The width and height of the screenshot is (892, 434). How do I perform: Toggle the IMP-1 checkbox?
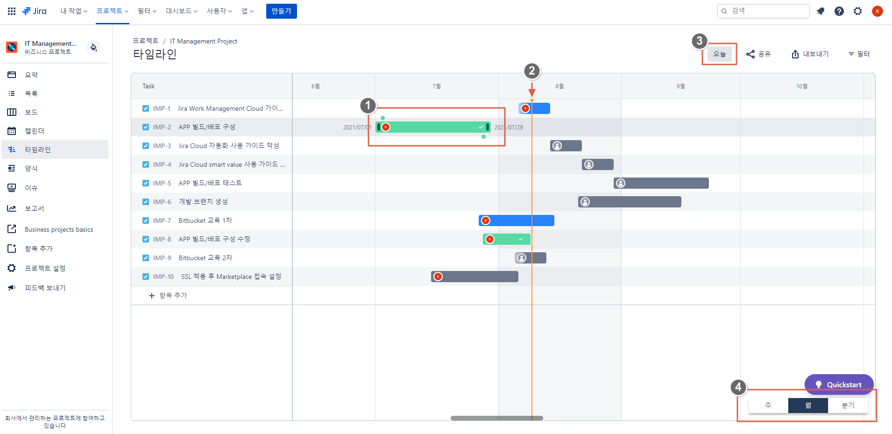click(146, 108)
